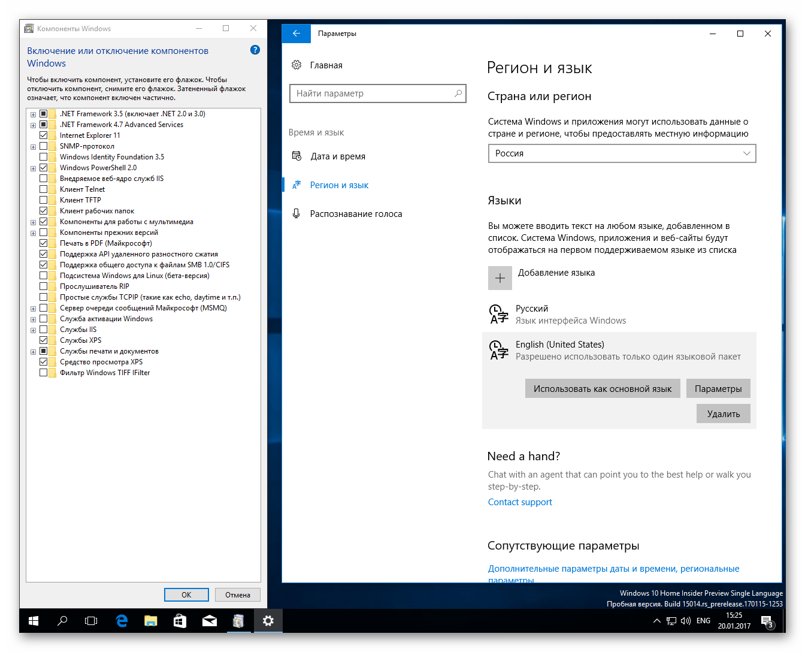Open File Explorer from taskbar
Viewport: 805px width, 652px height.
click(x=150, y=621)
